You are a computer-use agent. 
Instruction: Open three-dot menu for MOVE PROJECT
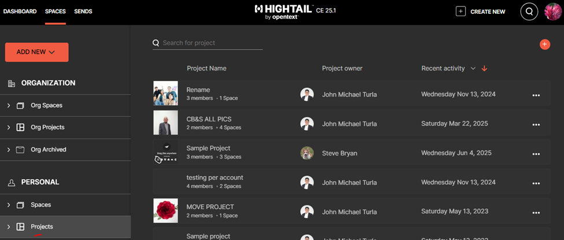[536, 212]
